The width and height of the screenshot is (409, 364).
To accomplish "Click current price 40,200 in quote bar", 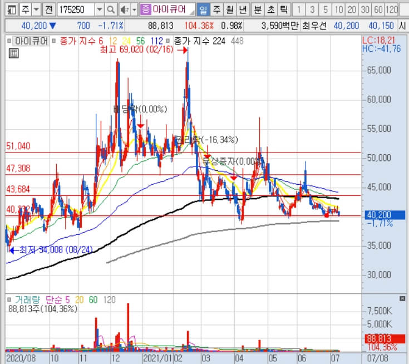I will [34, 26].
